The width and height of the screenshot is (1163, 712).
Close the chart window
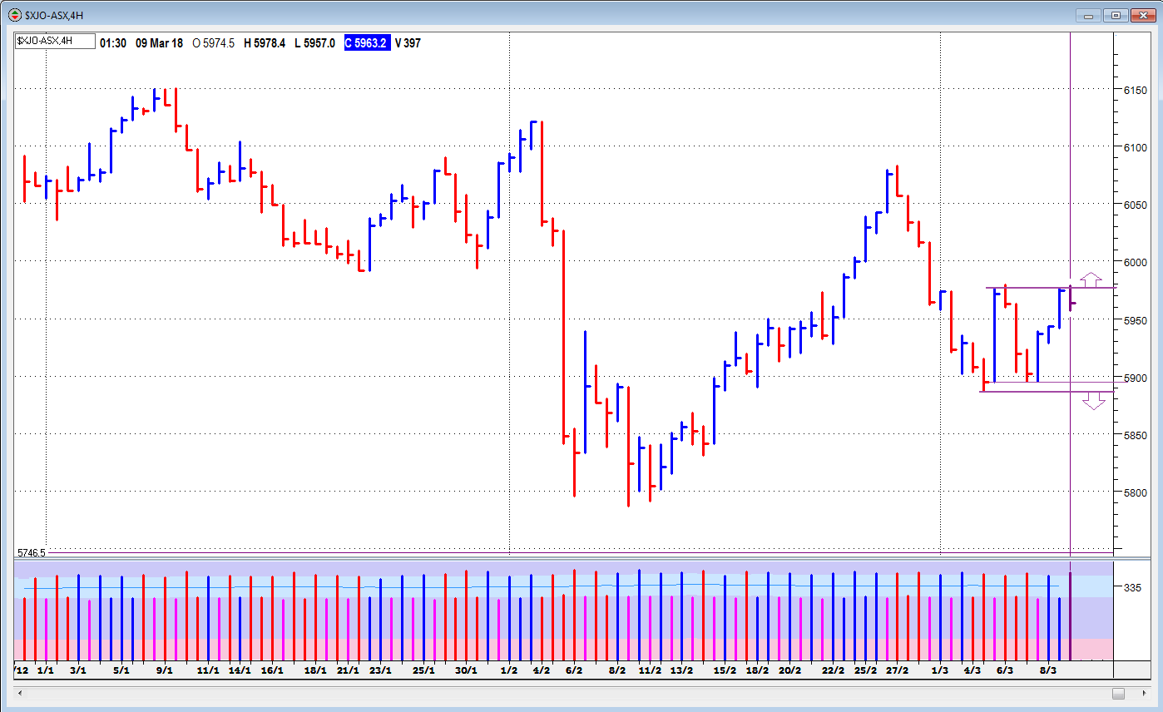click(1142, 15)
